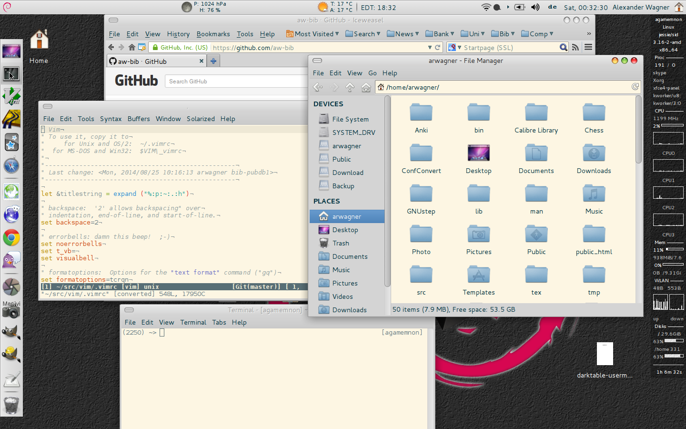Click the search magnifier in Iceweasel
This screenshot has height=429, width=686.
pyautogui.click(x=564, y=47)
